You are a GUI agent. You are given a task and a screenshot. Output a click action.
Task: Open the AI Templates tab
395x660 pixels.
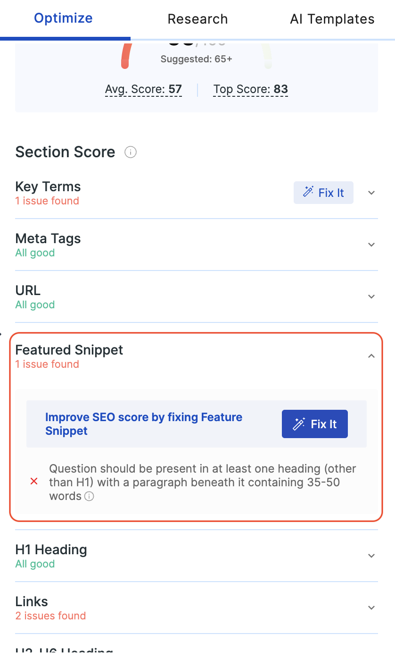click(332, 19)
